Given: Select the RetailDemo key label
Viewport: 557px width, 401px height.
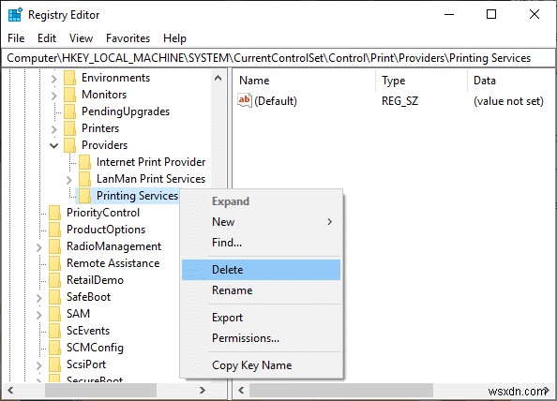Looking at the screenshot, I should [x=95, y=280].
